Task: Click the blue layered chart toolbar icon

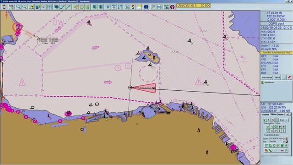Action: [x=56, y=7]
